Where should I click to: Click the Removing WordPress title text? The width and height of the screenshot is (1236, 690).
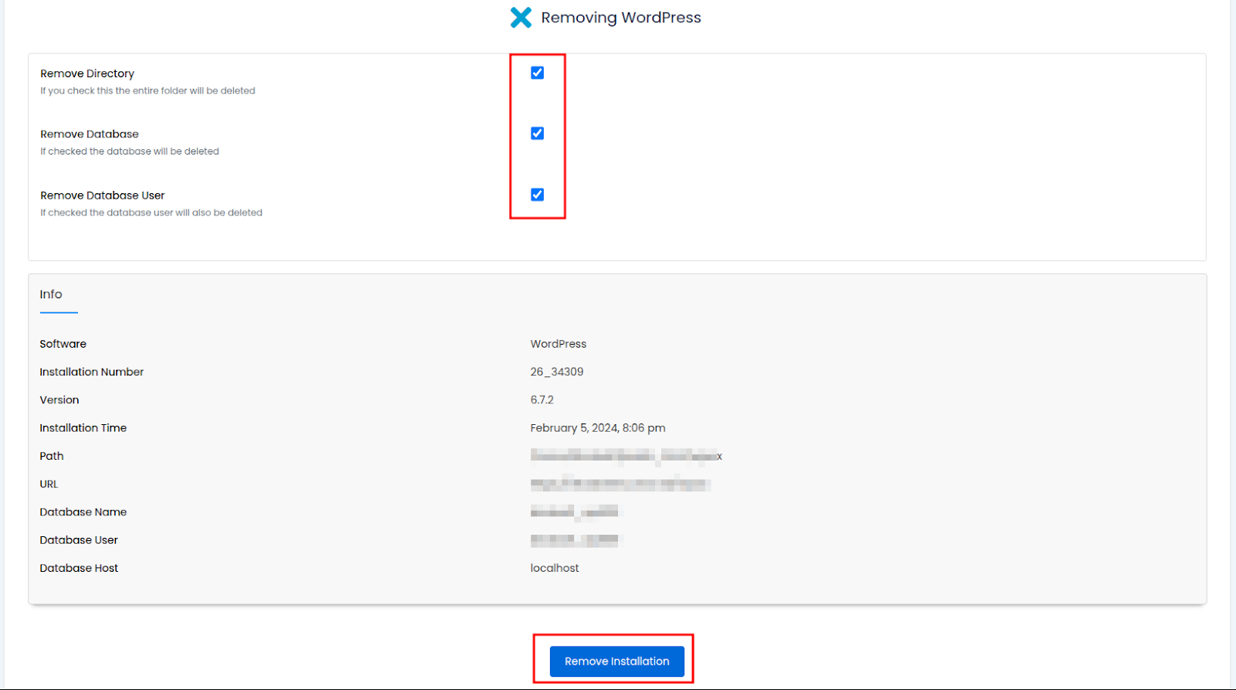point(621,17)
